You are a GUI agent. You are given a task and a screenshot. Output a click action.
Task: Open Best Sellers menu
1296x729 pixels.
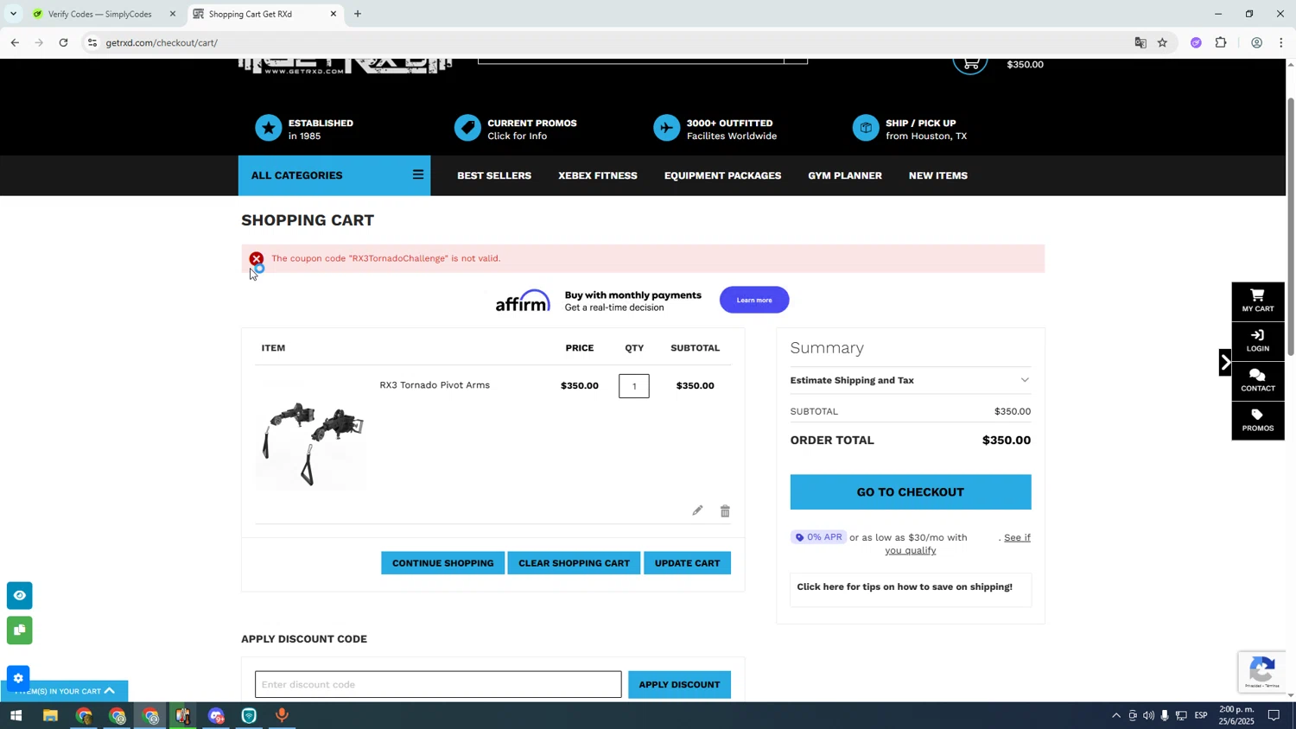pos(494,176)
